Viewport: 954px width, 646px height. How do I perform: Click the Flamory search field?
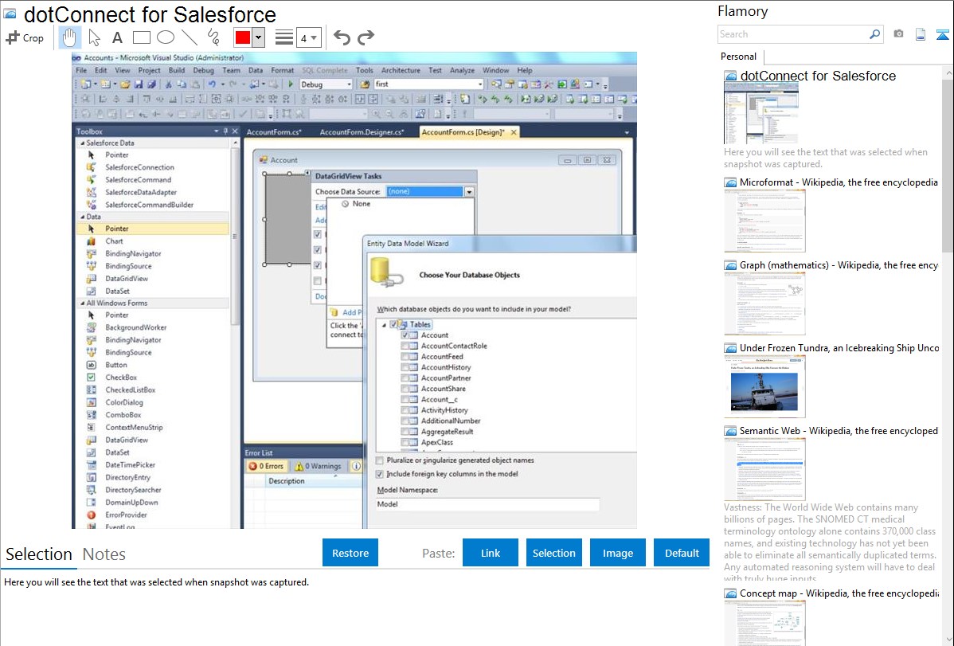point(792,34)
